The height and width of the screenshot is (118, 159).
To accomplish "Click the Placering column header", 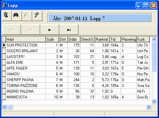I will click(x=129, y=39).
